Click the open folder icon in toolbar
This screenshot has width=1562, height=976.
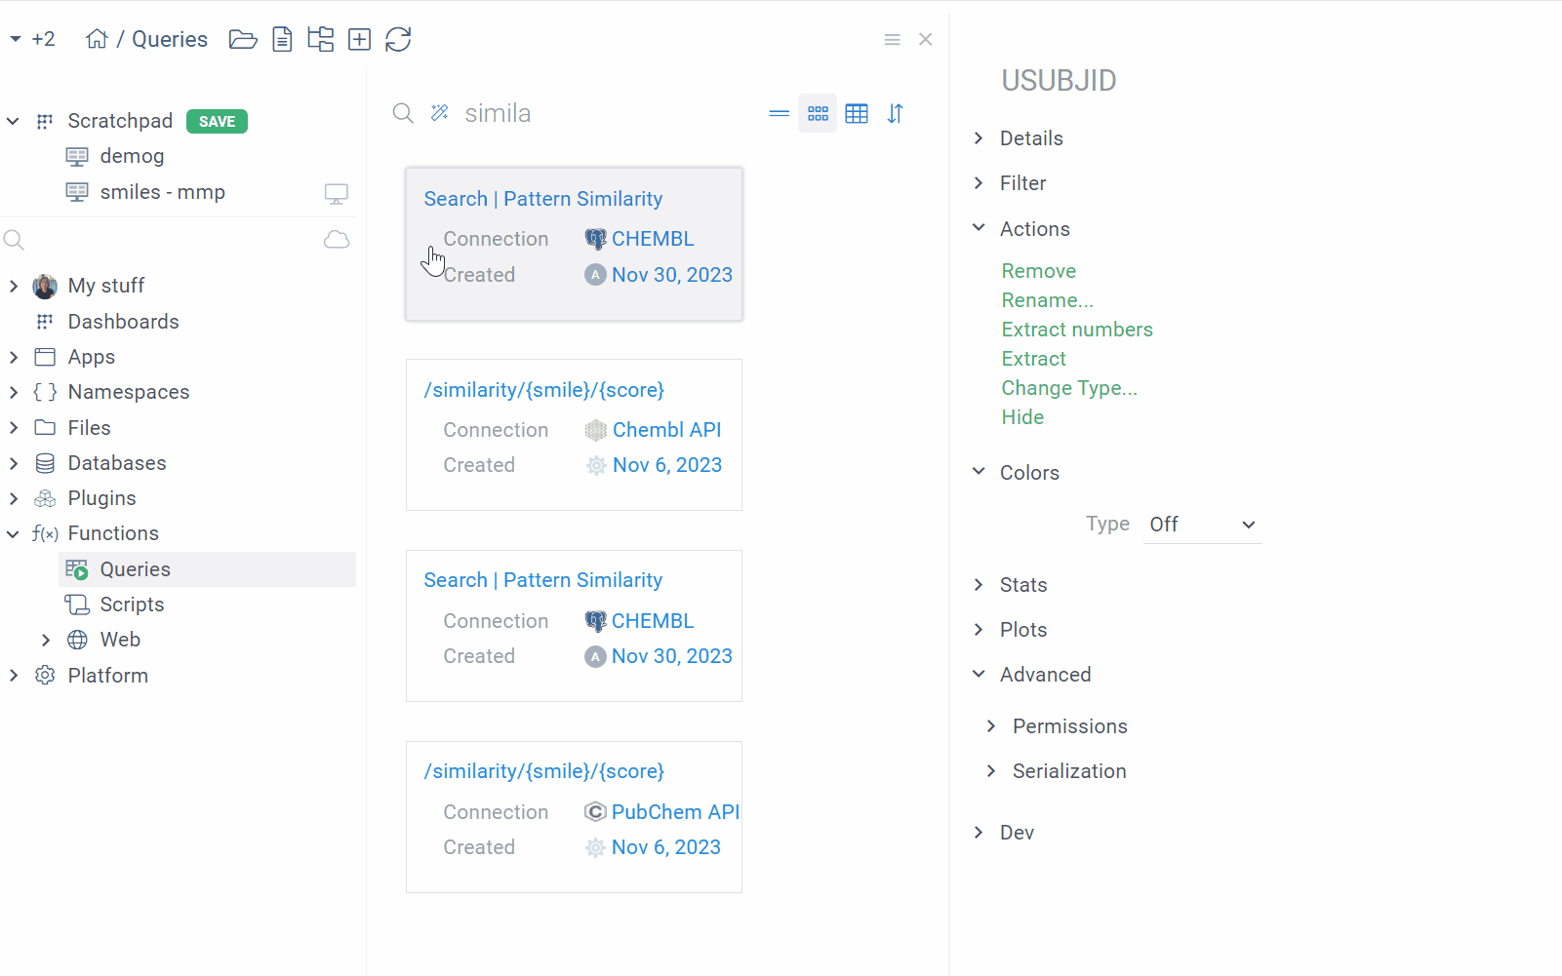click(x=243, y=39)
